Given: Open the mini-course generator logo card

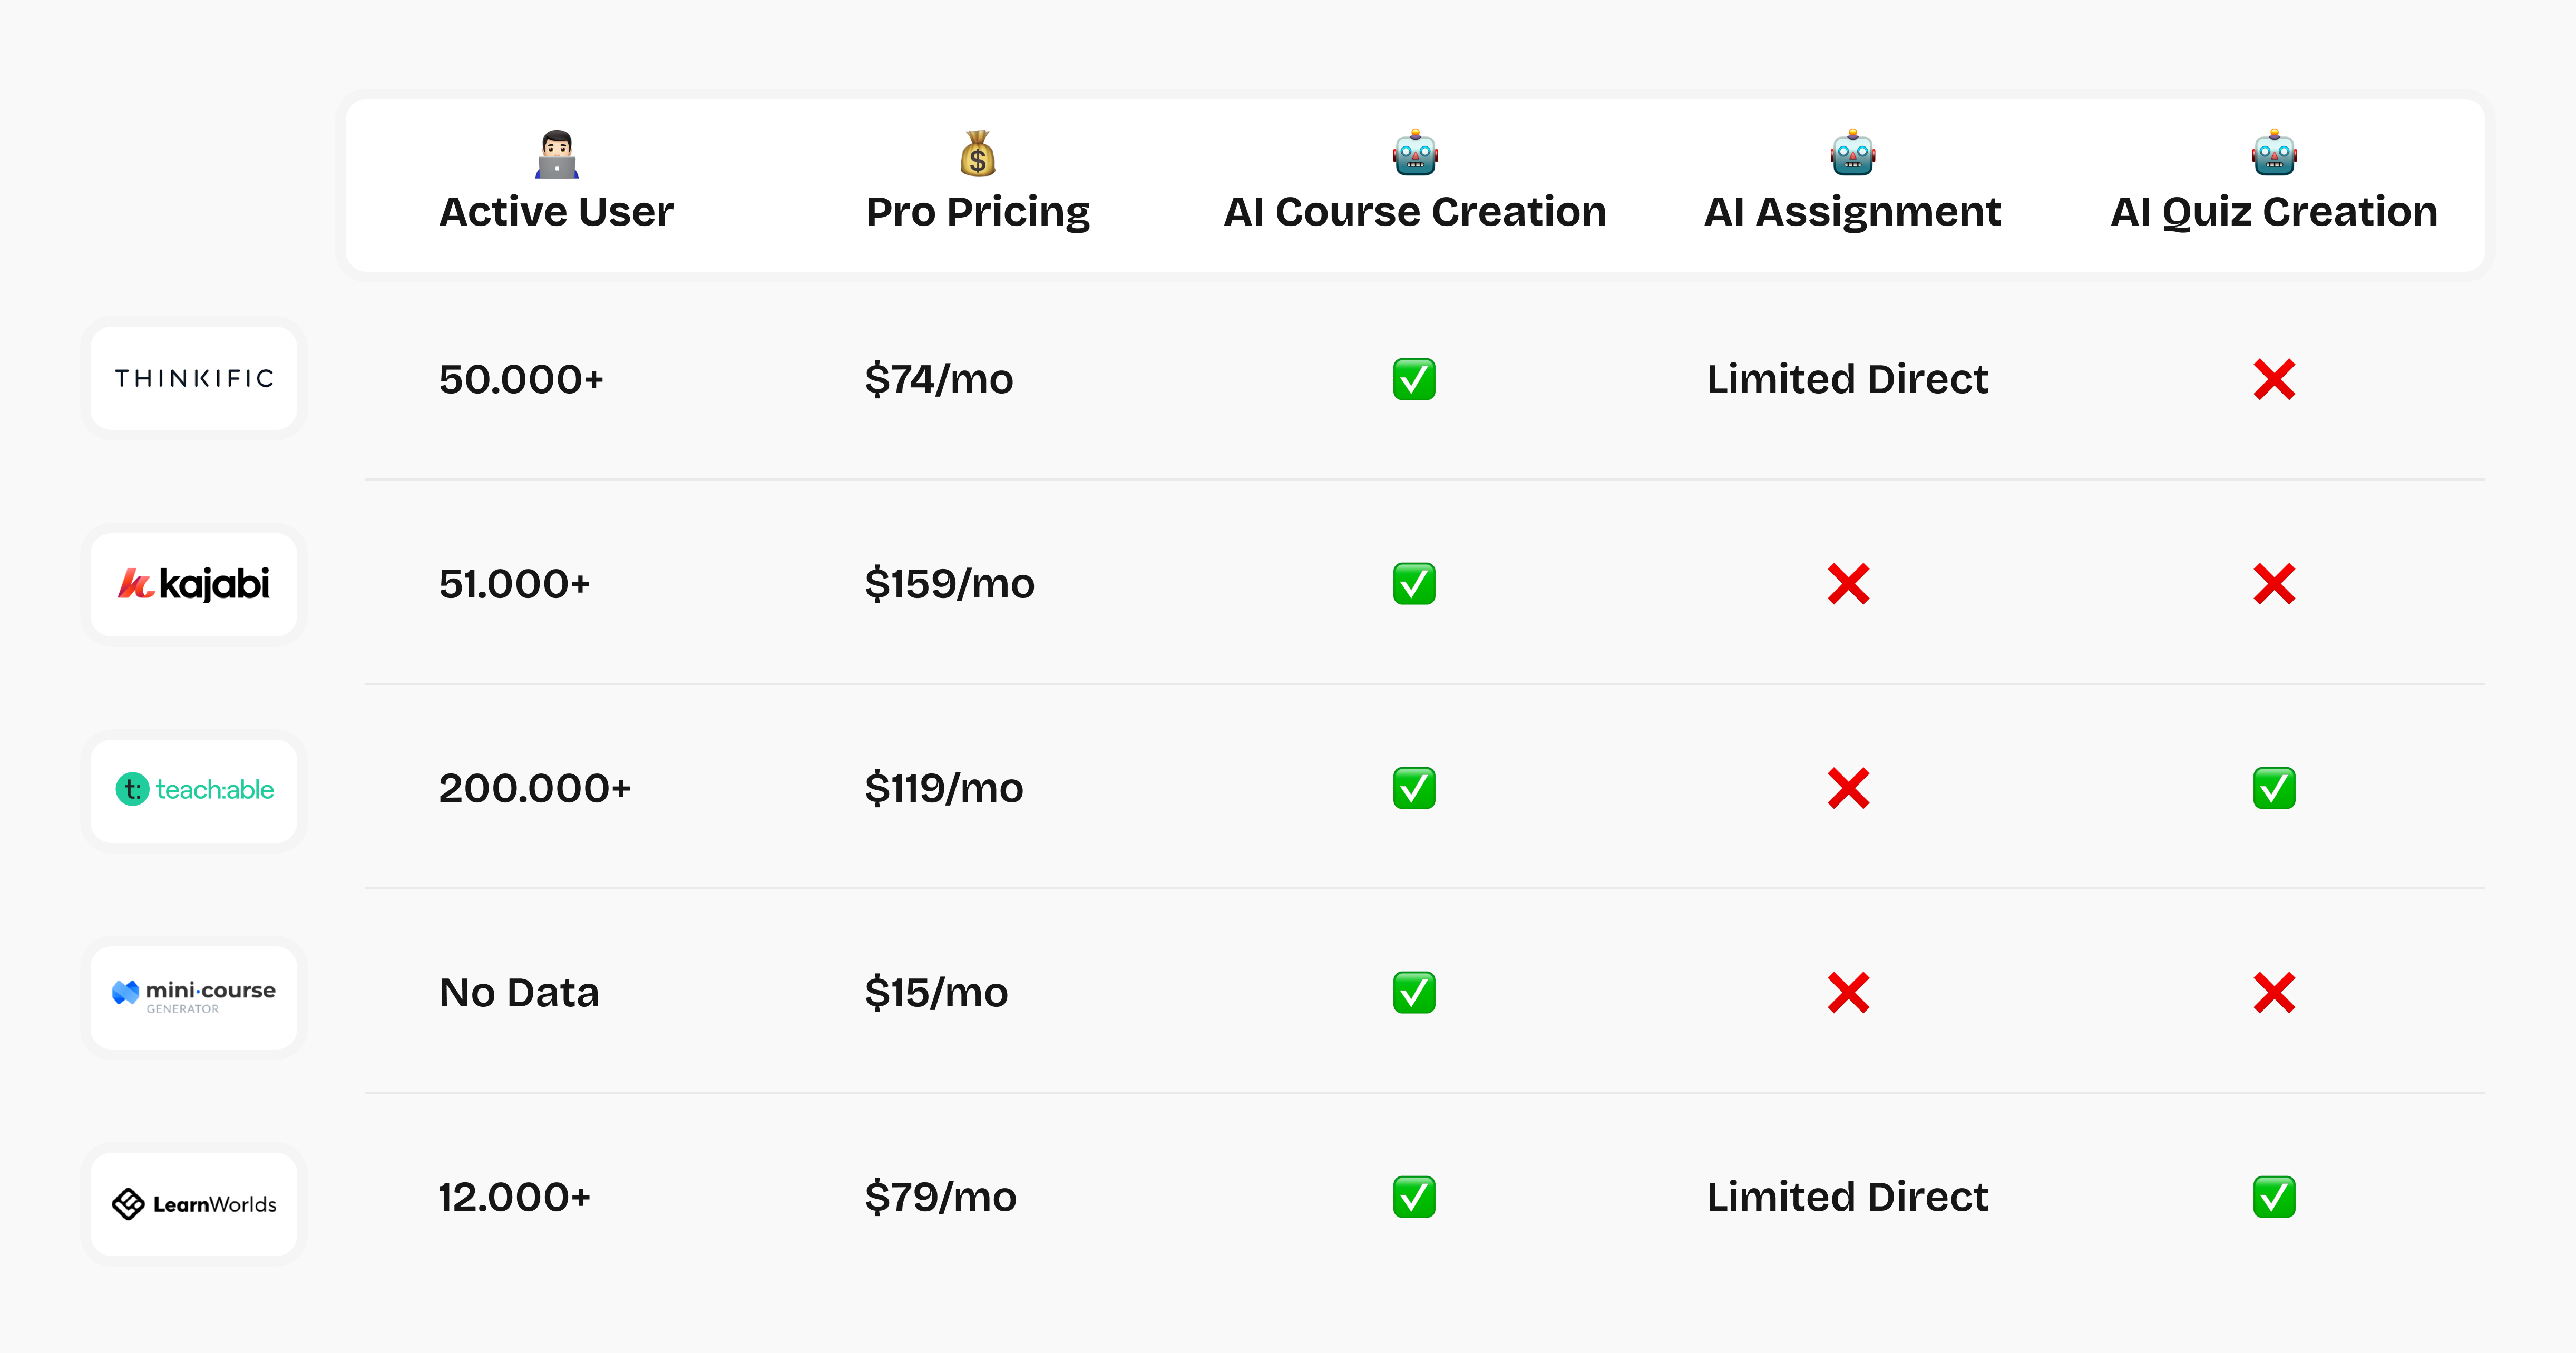Looking at the screenshot, I should pos(194,997).
